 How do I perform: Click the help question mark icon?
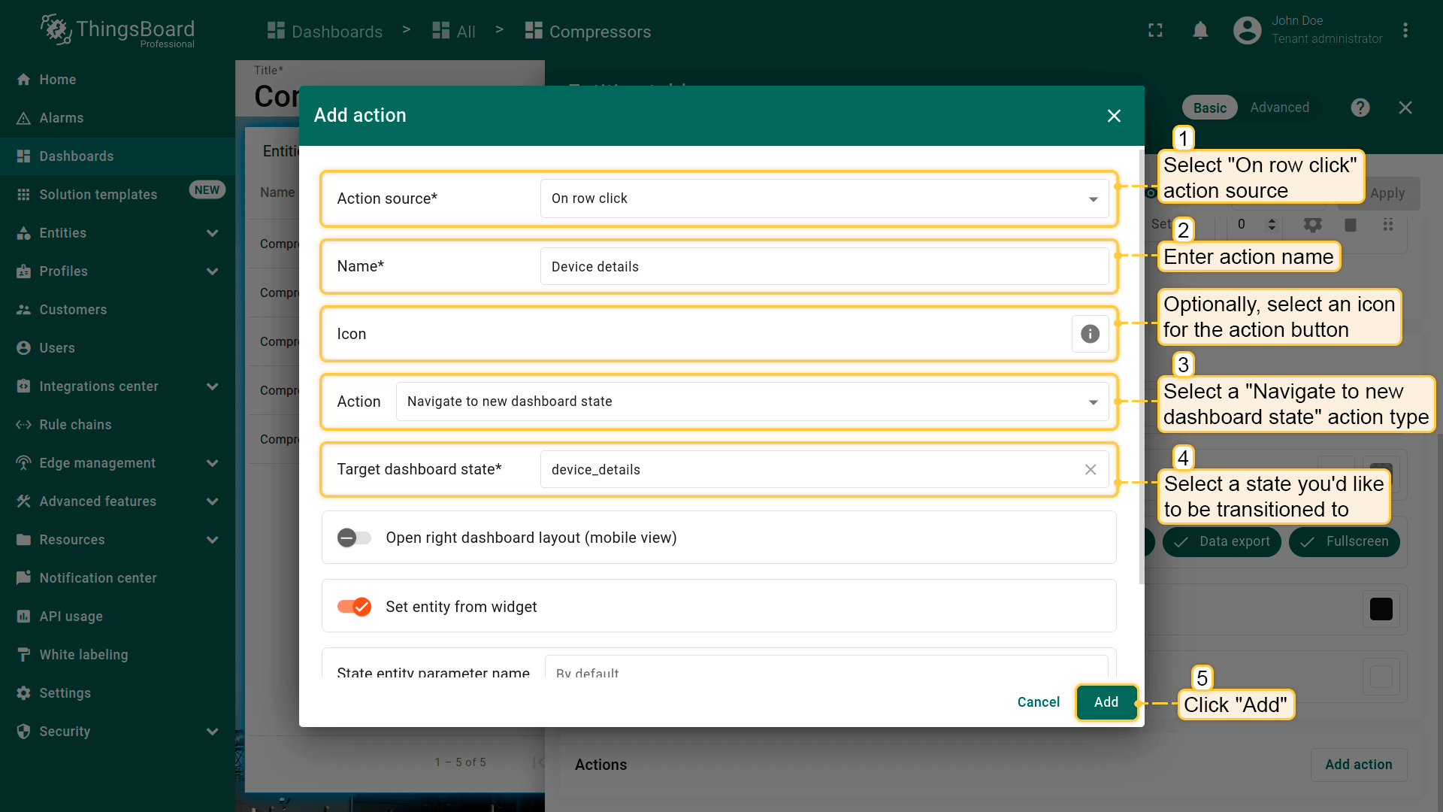coord(1360,108)
